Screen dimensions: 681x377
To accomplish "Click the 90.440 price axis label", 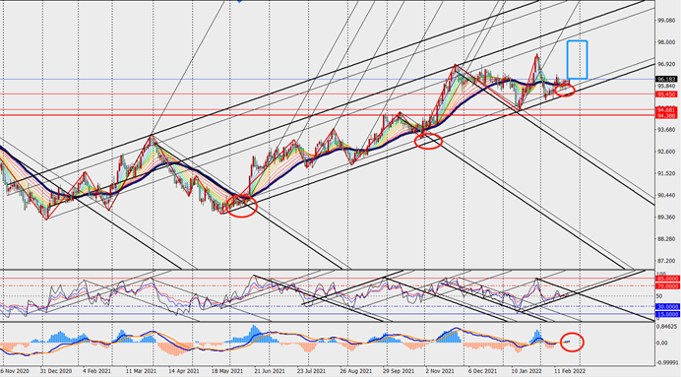I will [x=665, y=196].
